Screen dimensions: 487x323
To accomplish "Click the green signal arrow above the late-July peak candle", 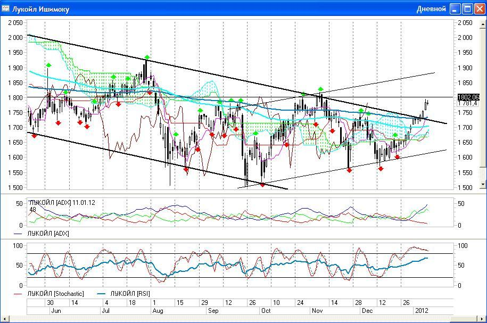I will point(147,57).
